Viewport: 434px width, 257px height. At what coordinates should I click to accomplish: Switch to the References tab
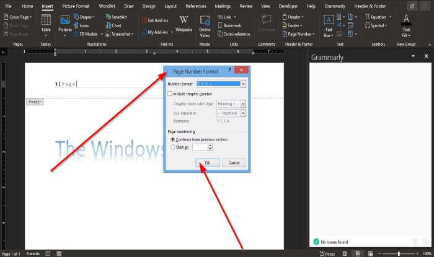(x=196, y=6)
